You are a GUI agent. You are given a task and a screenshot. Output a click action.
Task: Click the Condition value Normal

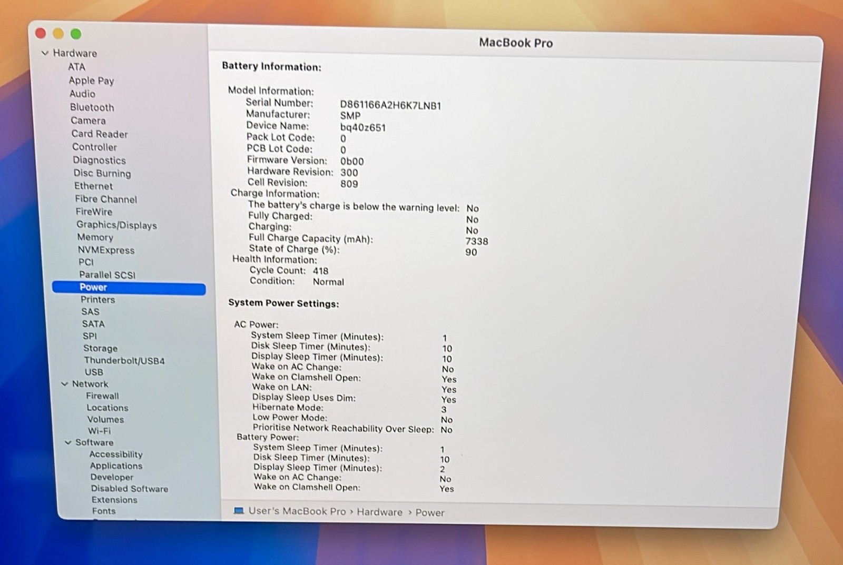328,282
